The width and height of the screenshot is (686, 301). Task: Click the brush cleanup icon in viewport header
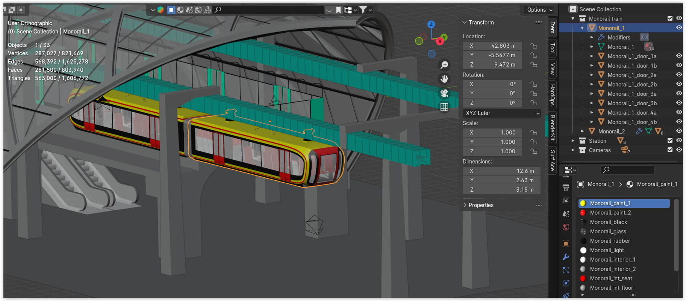click(207, 10)
